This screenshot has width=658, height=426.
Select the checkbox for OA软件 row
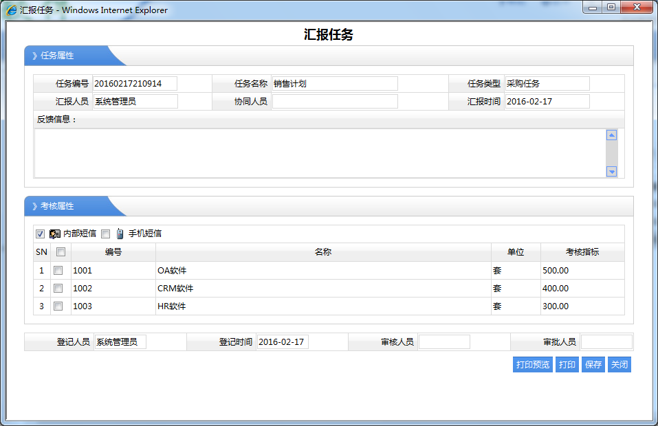(58, 271)
